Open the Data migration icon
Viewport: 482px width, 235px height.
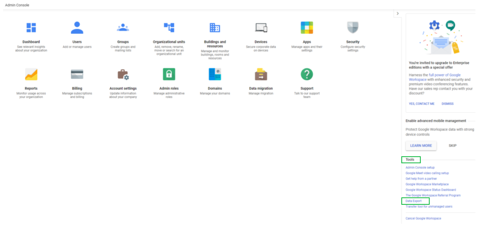point(261,74)
